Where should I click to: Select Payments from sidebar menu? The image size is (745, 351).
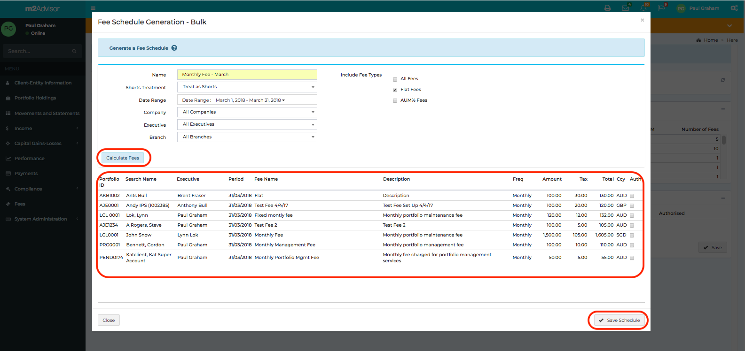coord(26,174)
